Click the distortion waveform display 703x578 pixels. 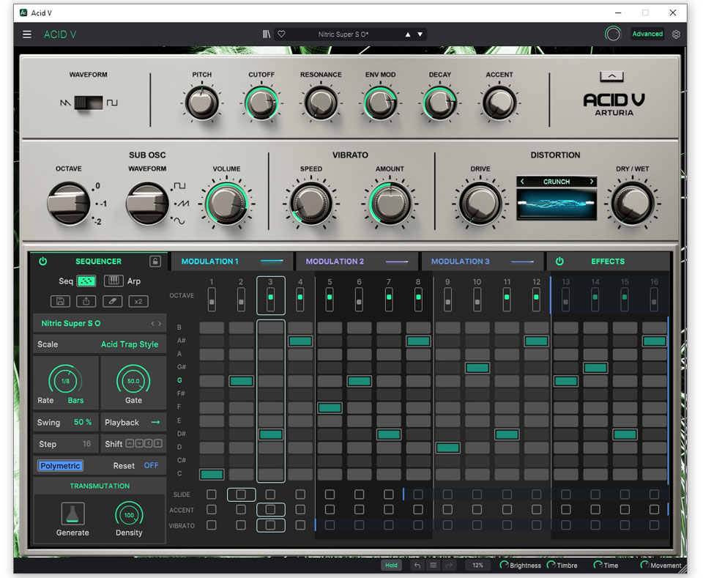click(x=557, y=204)
